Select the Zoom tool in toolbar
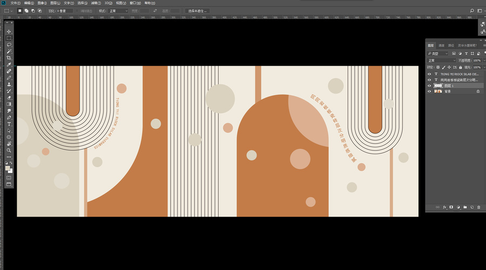 tap(9, 150)
